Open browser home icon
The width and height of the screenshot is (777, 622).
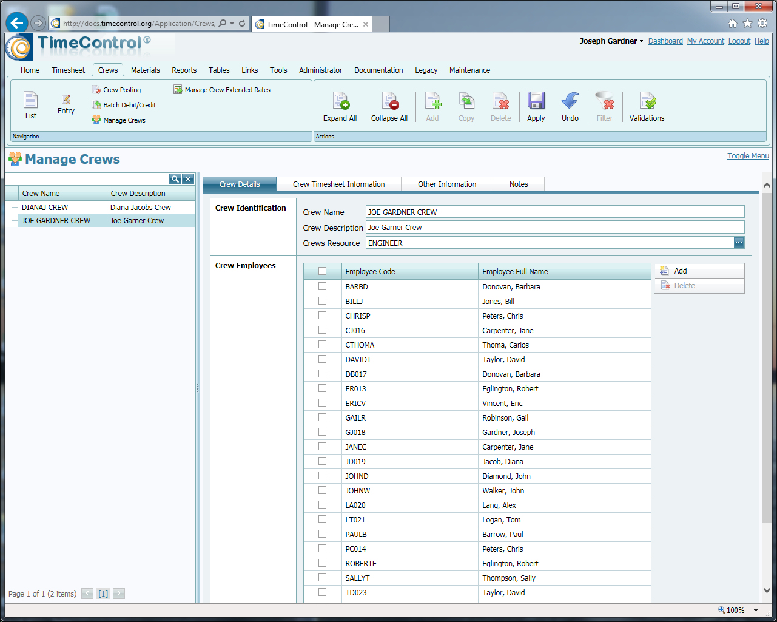coord(733,24)
